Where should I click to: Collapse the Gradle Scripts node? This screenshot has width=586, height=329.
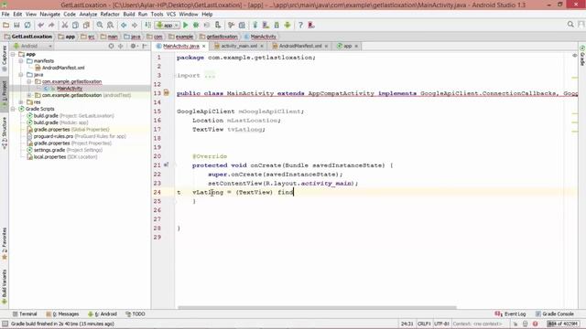point(13,109)
